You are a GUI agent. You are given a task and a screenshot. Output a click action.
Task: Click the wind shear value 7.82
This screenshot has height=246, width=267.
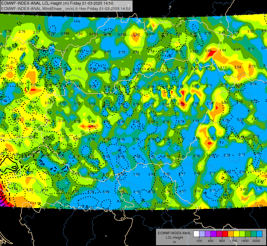14,189
